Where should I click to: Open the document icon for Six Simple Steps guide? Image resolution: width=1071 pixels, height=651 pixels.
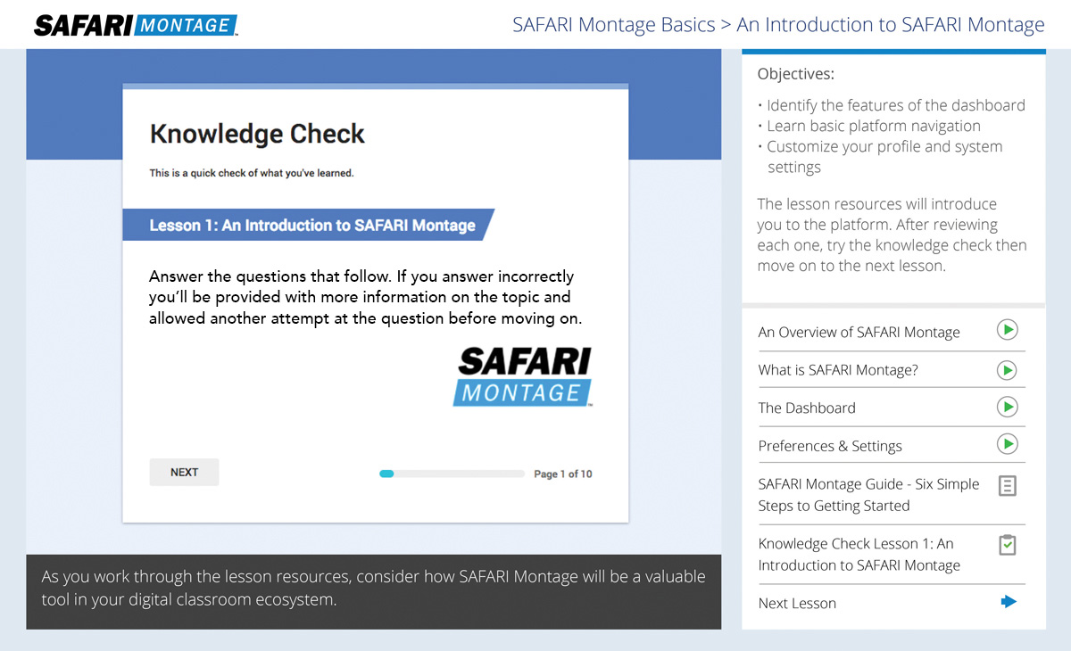1007,486
